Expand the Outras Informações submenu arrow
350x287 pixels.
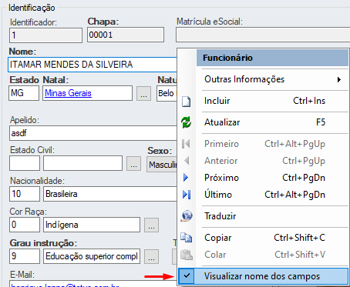pyautogui.click(x=339, y=80)
